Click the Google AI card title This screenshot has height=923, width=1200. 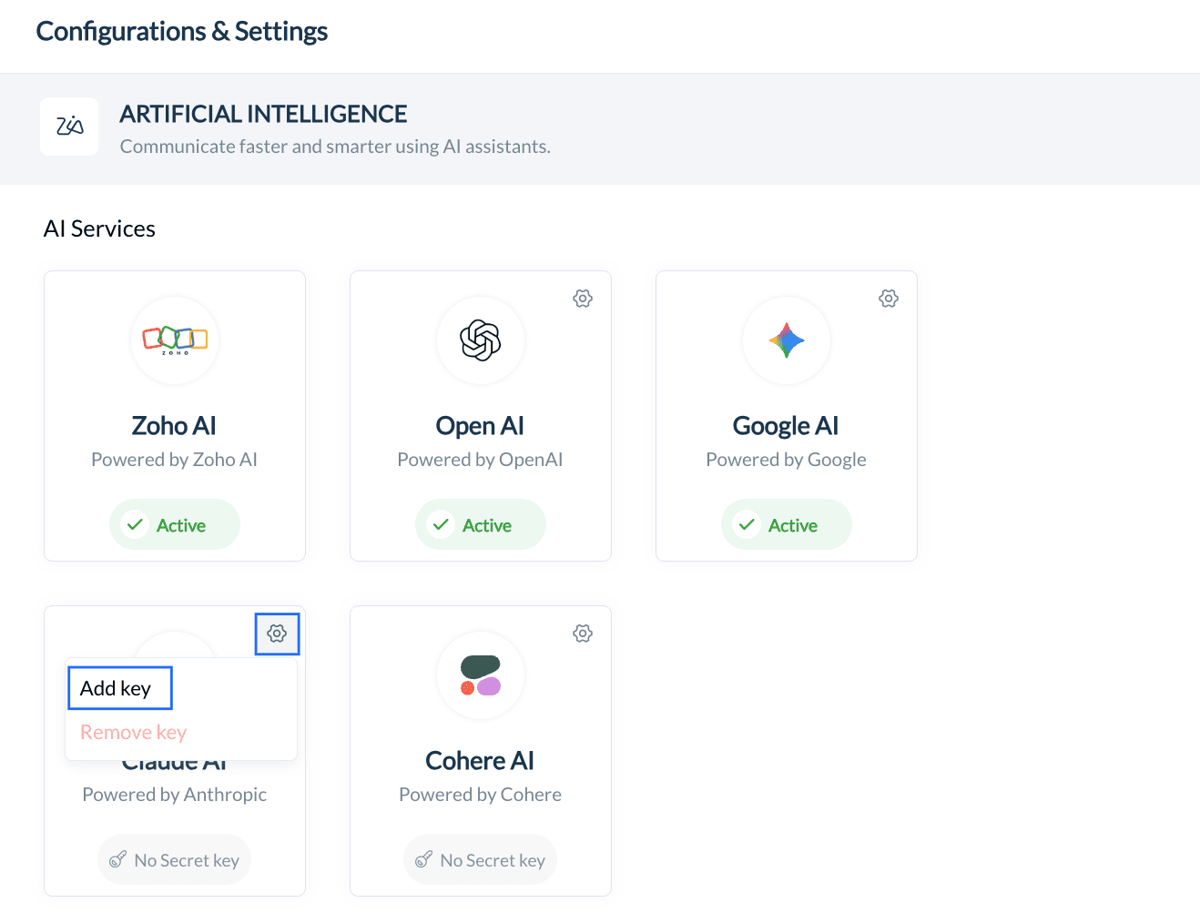(x=786, y=426)
